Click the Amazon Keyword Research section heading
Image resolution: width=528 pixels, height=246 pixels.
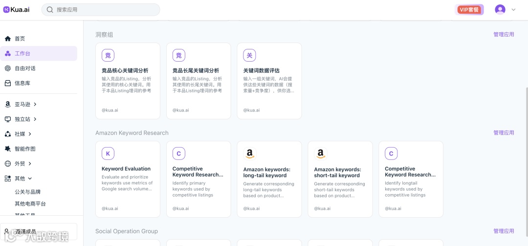132,133
